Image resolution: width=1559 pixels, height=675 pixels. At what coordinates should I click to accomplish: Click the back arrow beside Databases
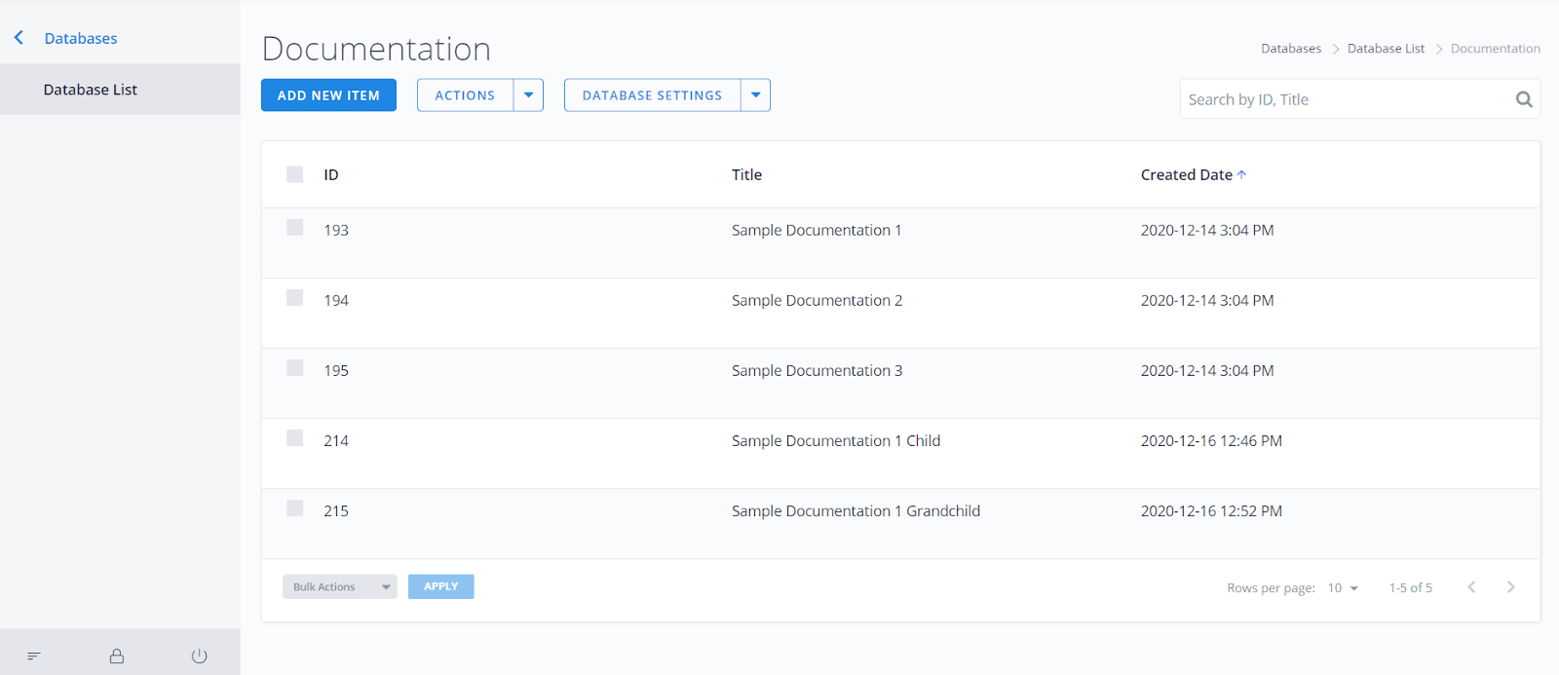point(19,38)
